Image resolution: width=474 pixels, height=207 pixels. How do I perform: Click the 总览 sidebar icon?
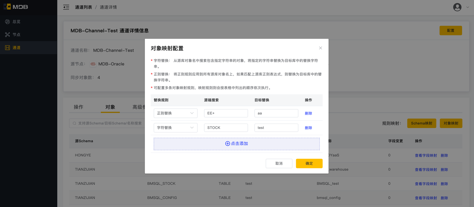[x=7, y=22]
